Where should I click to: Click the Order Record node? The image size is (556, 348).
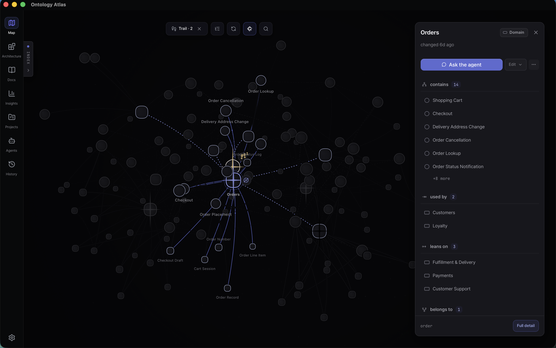(227, 288)
